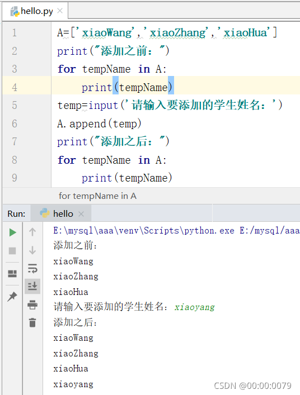Click print(tempName) on line 9
Screen dimensions: 300x395
(x=127, y=178)
